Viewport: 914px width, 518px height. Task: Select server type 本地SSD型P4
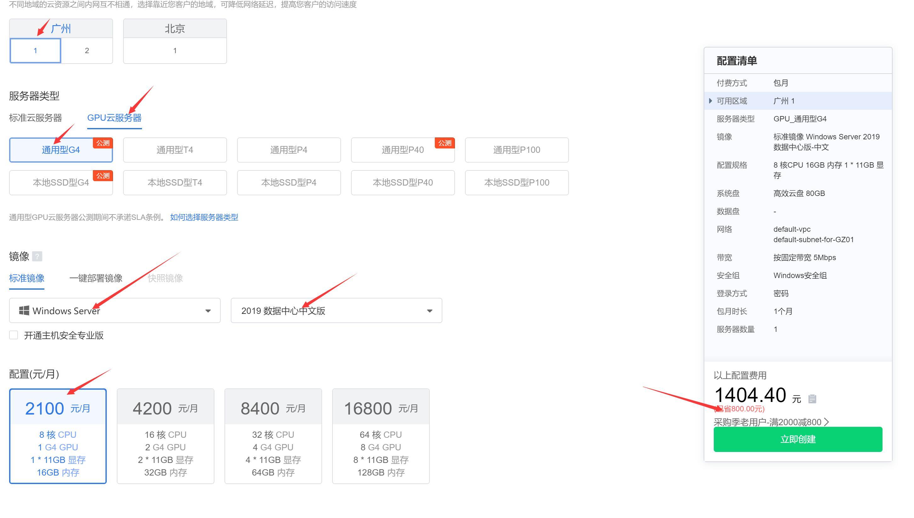click(289, 182)
